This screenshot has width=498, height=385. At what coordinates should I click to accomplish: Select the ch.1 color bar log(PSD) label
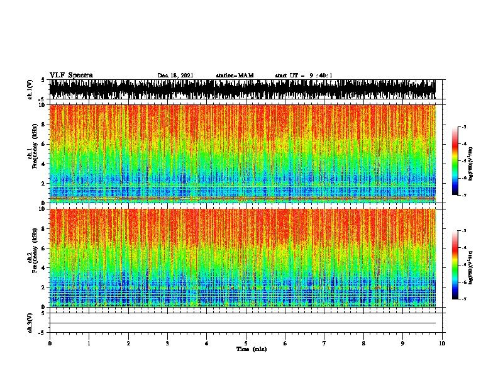coord(471,164)
